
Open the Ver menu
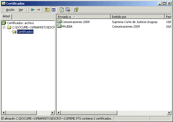click(21, 10)
